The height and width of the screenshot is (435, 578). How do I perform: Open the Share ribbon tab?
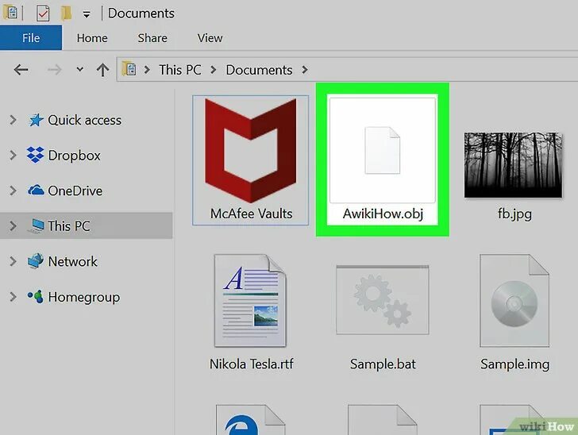(152, 38)
